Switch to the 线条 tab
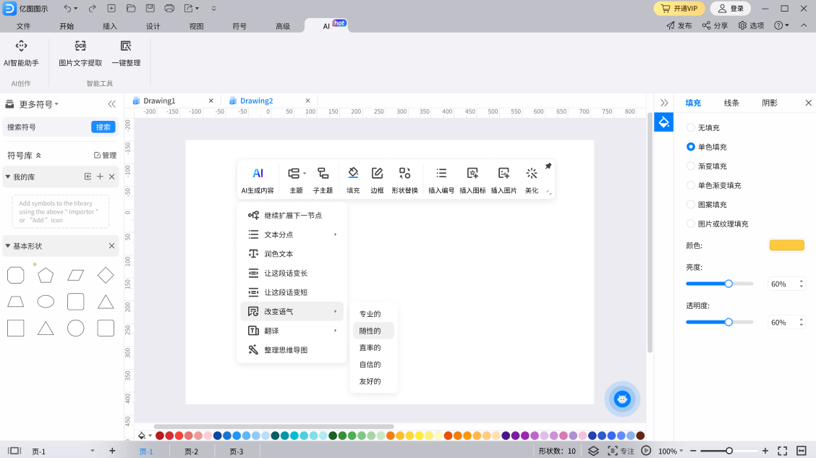The height and width of the screenshot is (458, 816). click(x=731, y=103)
